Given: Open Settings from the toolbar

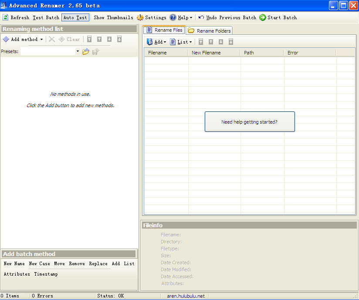Looking at the screenshot, I should pyautogui.click(x=151, y=17).
